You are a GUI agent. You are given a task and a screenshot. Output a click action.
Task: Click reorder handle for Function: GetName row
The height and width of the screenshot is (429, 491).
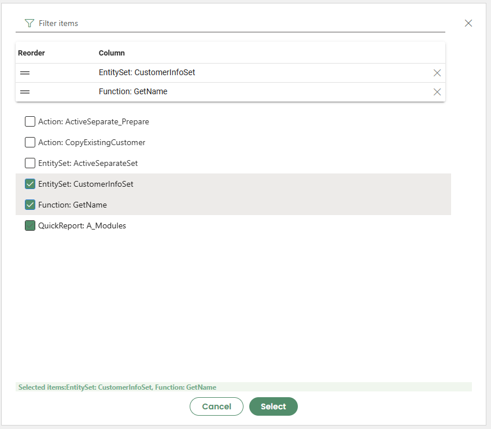click(x=25, y=92)
